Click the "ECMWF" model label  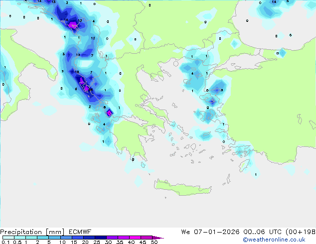pyautogui.click(x=80, y=232)
